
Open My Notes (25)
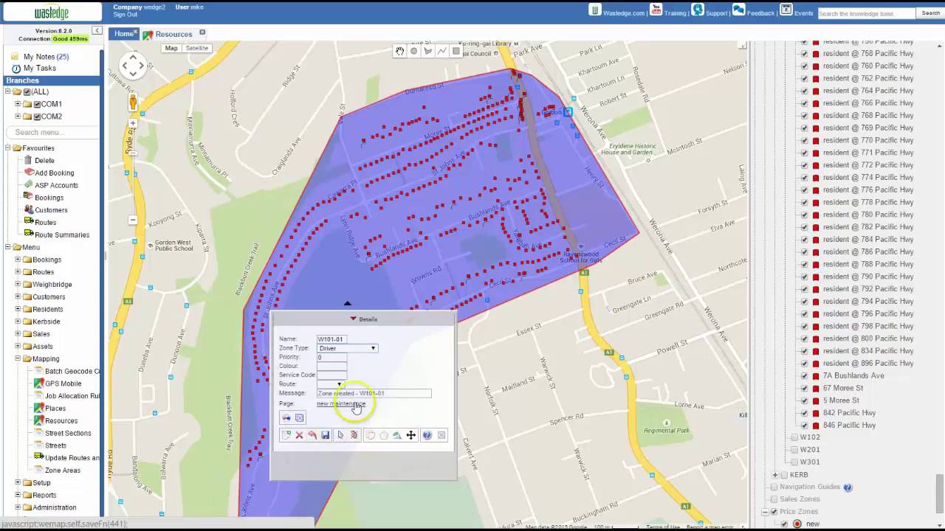pyautogui.click(x=46, y=57)
